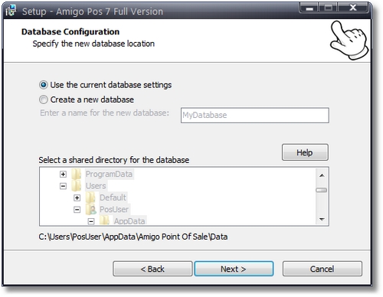
Task: Click the setup installer icon in title bar
Action: click(11, 11)
